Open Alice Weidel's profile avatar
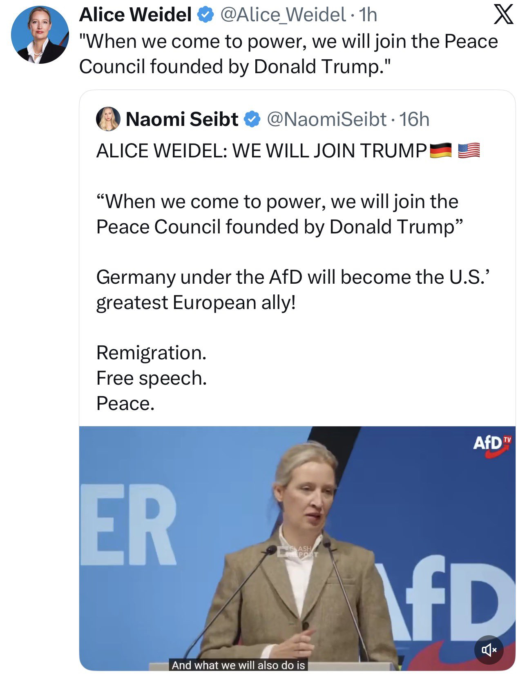Viewport: 527px width, 679px height. (40, 34)
